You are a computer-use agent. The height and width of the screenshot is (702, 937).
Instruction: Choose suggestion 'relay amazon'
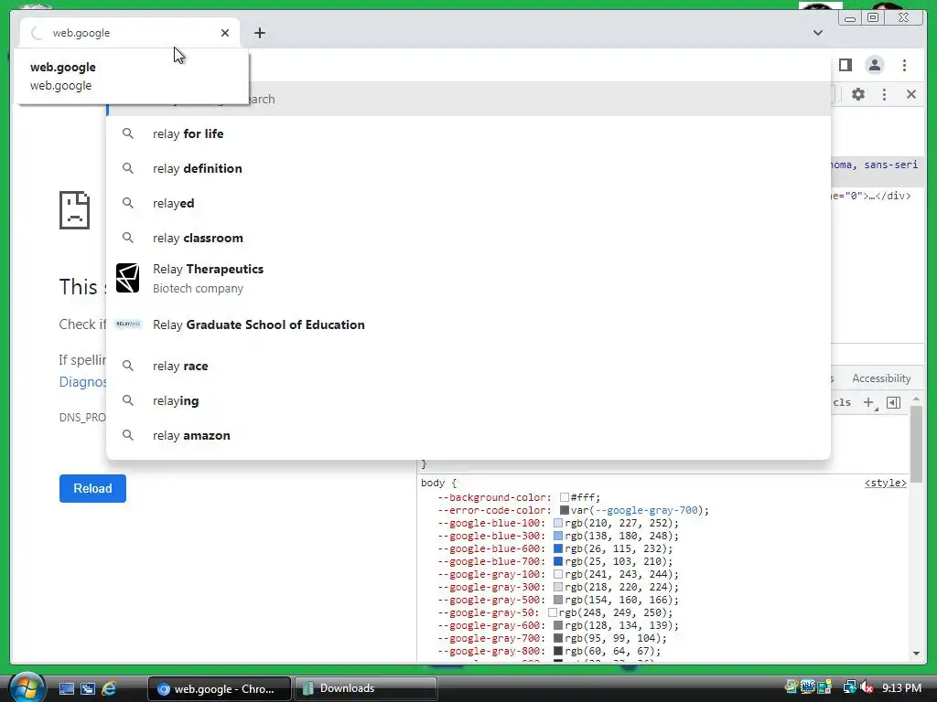pos(468,435)
